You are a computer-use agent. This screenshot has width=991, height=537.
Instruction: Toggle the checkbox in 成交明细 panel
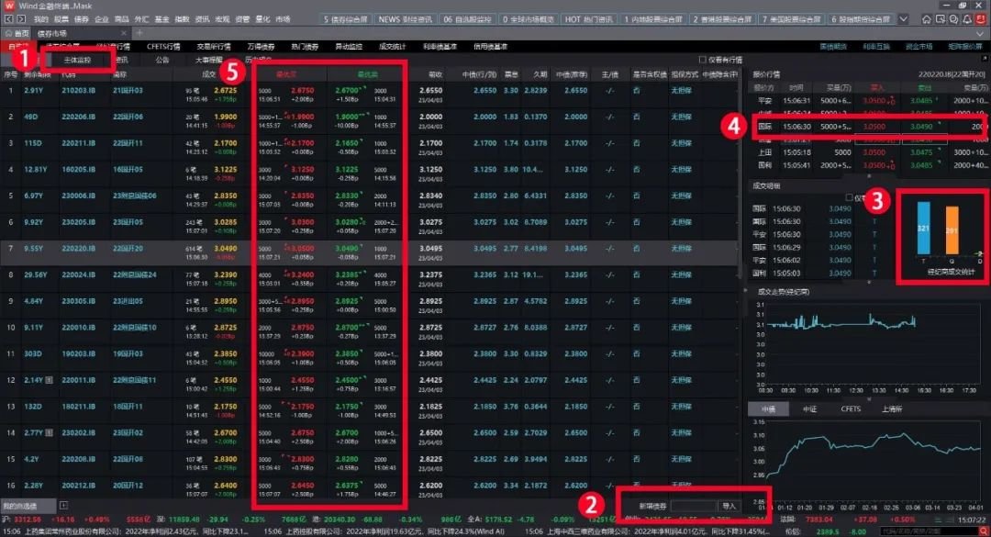click(850, 197)
